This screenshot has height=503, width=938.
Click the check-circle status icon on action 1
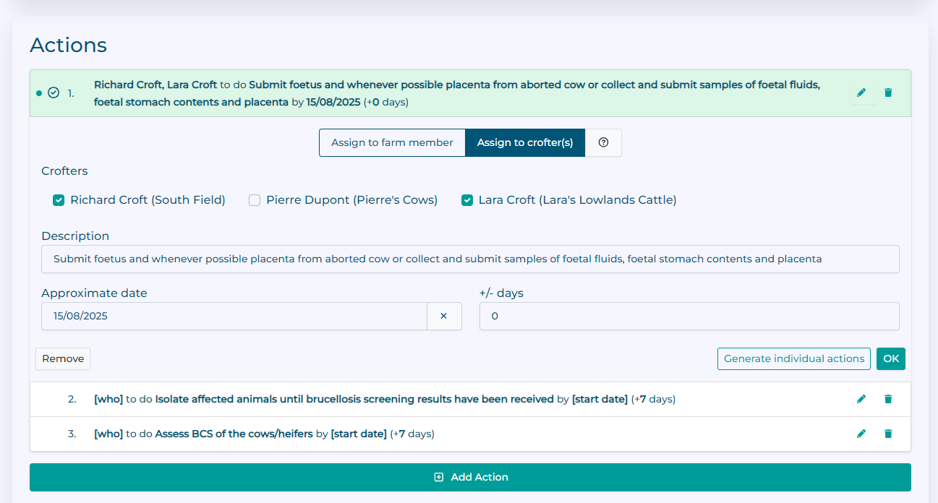click(x=54, y=93)
